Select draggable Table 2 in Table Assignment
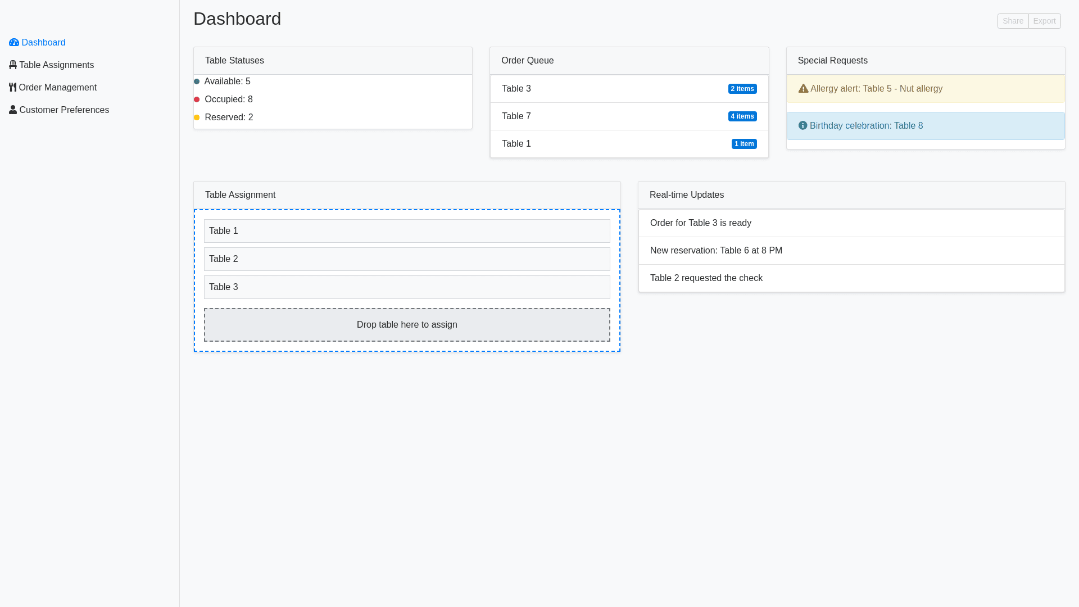The image size is (1079, 607). click(407, 259)
